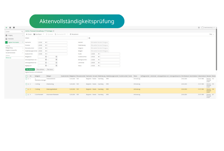The width and height of the screenshot is (224, 151).
Task: Open the Status operator dropdown
Action: (95, 66)
